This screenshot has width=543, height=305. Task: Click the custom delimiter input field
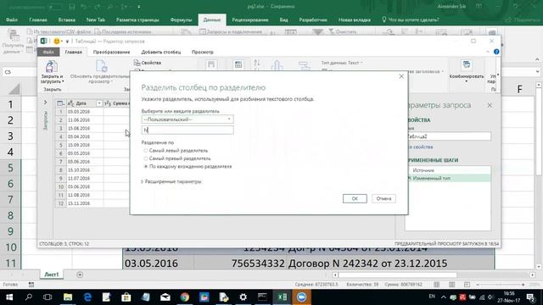pos(188,130)
